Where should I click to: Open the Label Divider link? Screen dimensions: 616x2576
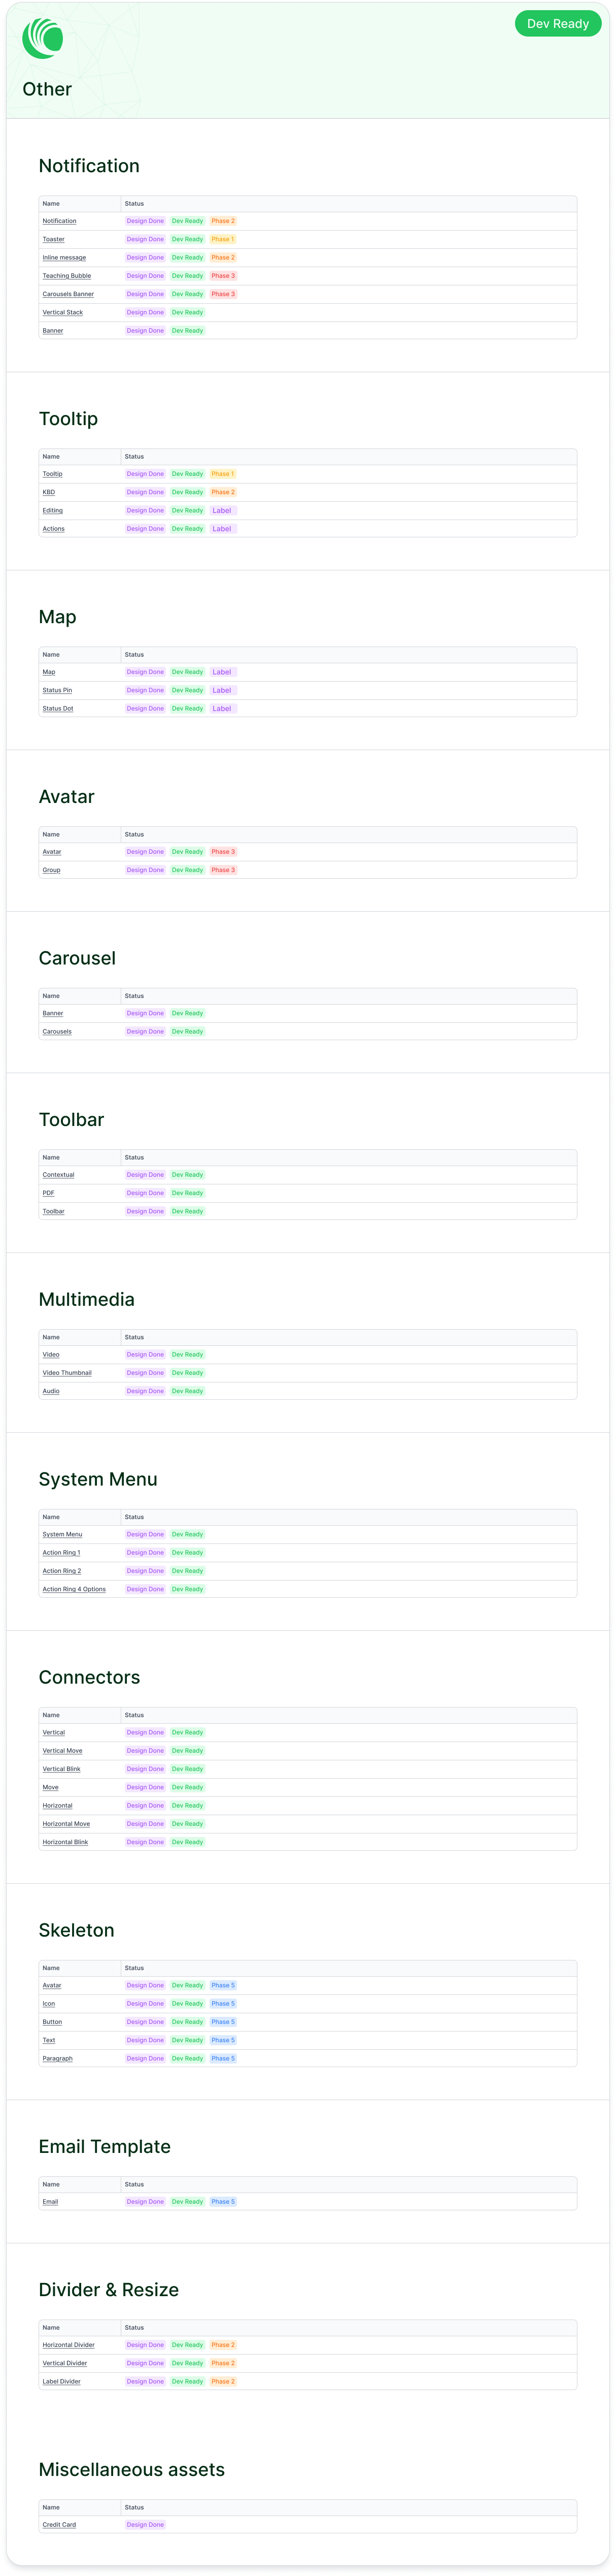click(62, 2382)
